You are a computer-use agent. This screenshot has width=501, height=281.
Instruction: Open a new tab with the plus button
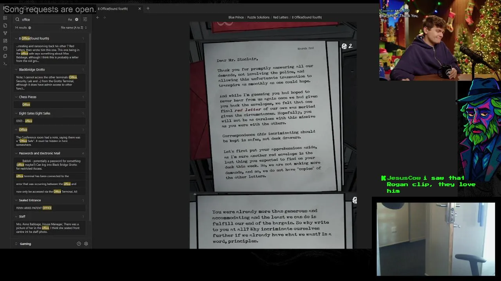(148, 9)
